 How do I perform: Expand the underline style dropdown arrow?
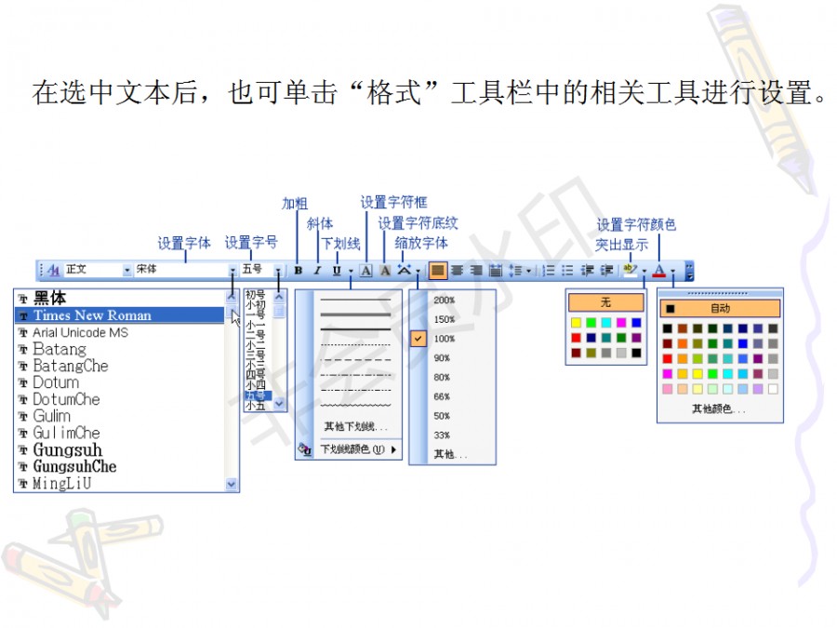click(x=351, y=271)
